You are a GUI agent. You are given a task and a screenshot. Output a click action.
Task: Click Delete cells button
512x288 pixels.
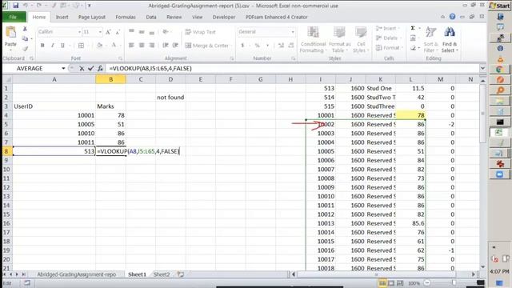point(387,38)
